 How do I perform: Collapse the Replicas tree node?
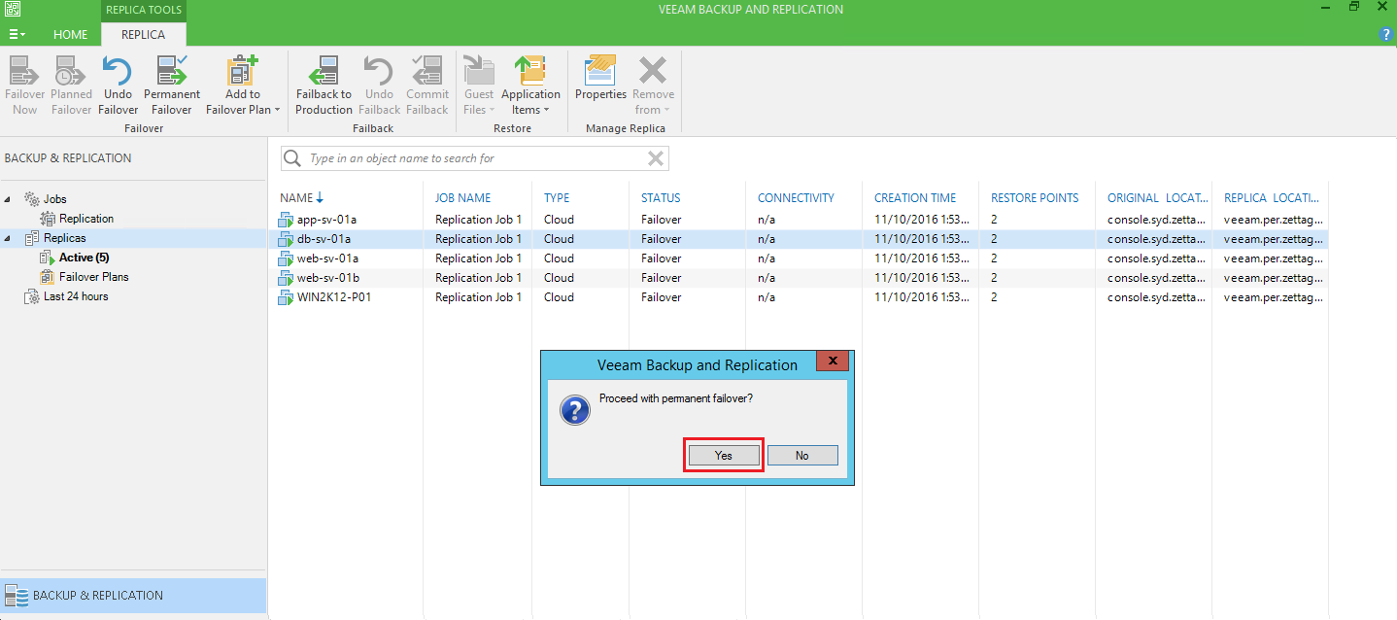coord(9,238)
